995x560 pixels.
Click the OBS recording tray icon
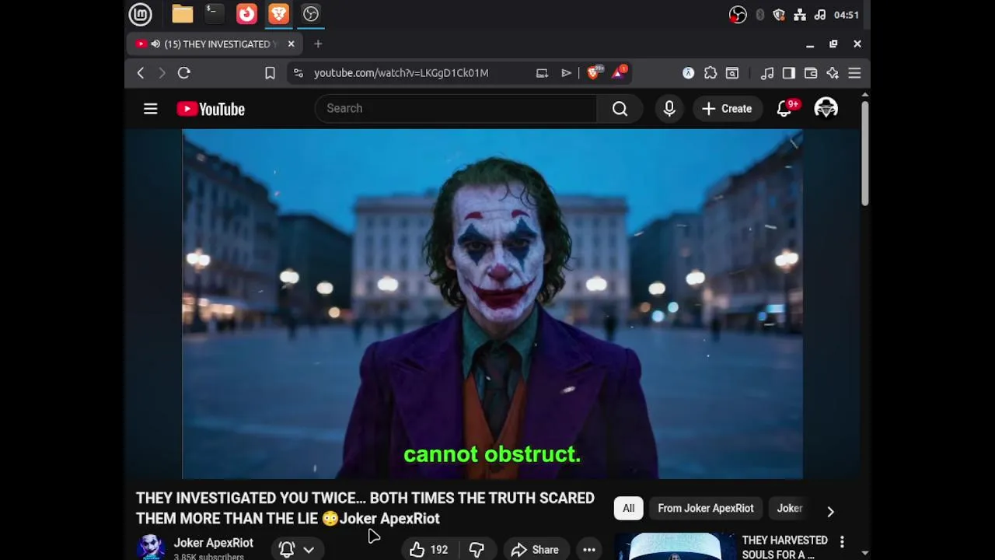point(738,15)
